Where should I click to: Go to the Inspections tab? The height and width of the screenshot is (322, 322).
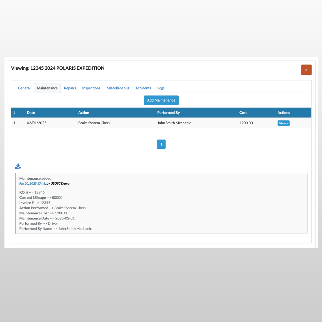click(91, 88)
